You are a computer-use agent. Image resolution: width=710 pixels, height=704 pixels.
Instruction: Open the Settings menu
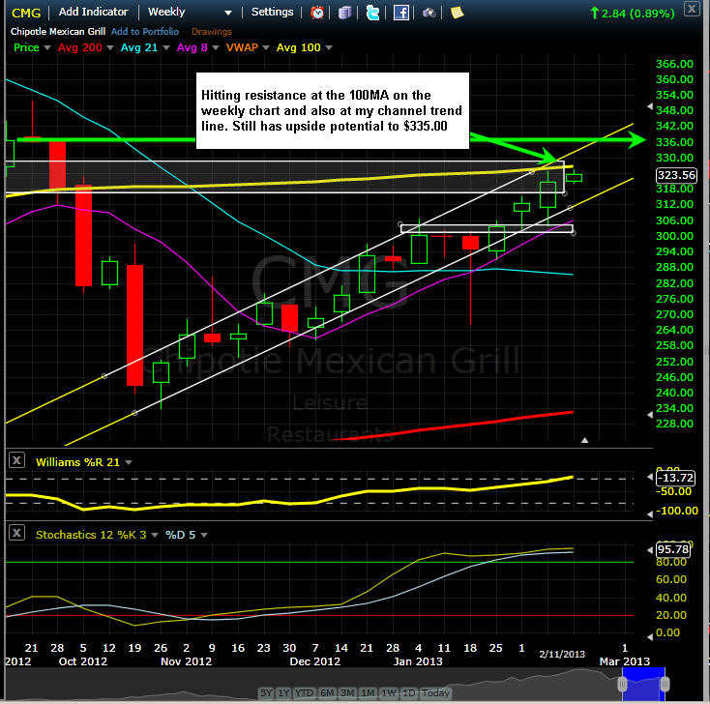tap(272, 12)
